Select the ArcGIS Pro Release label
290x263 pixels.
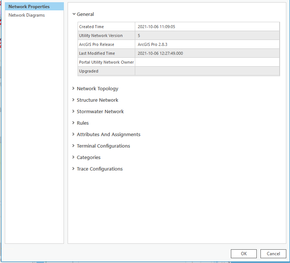96,44
